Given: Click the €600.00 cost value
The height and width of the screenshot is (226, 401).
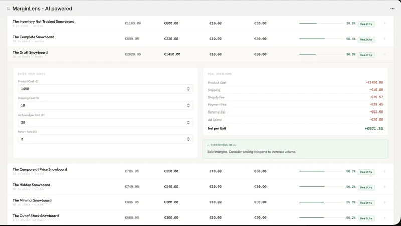Looking at the screenshot, I should point(171,23).
